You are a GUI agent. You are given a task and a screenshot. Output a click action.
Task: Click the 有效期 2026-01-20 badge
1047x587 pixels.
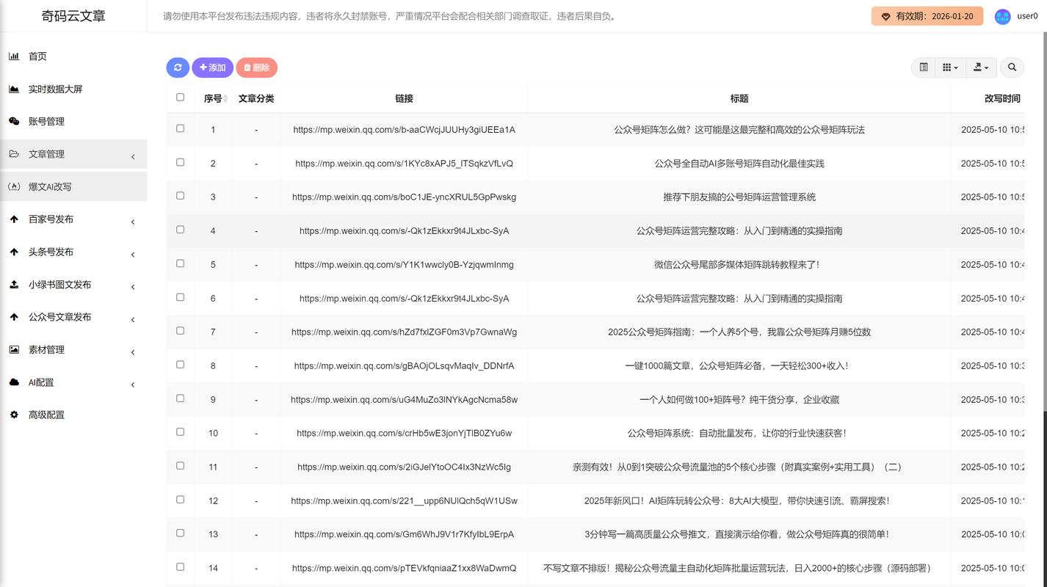927,15
